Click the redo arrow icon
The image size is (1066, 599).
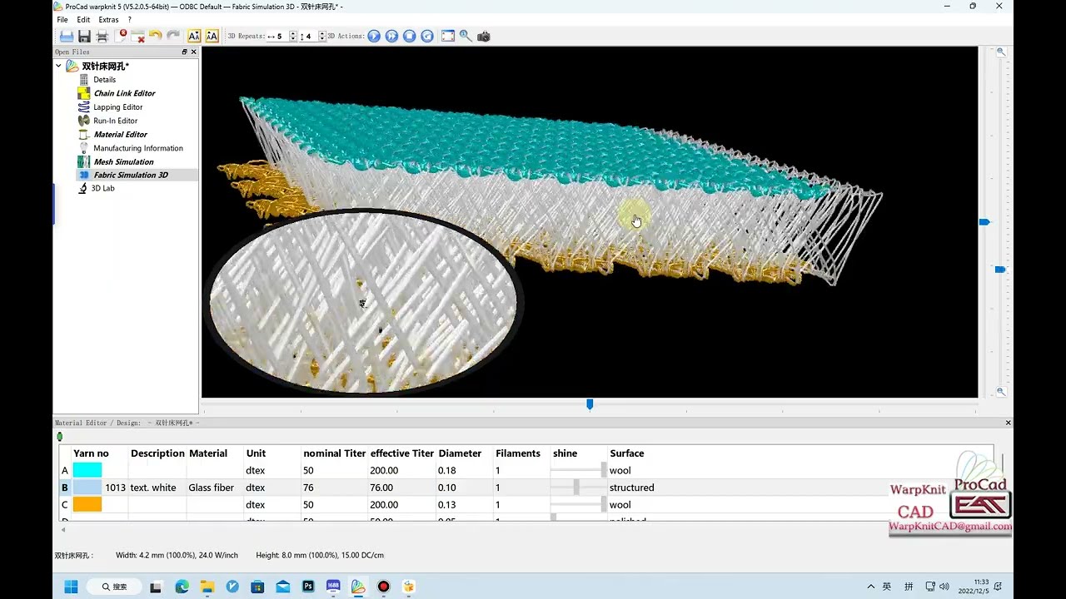[x=173, y=36]
